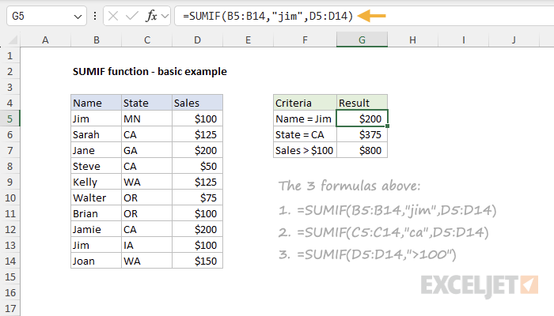The height and width of the screenshot is (316, 554).
Task: Select row 10 header
Action: 9,197
